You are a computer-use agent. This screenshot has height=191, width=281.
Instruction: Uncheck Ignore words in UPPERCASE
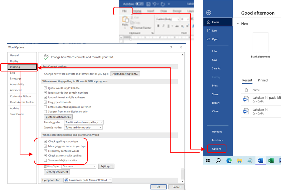click(45, 88)
